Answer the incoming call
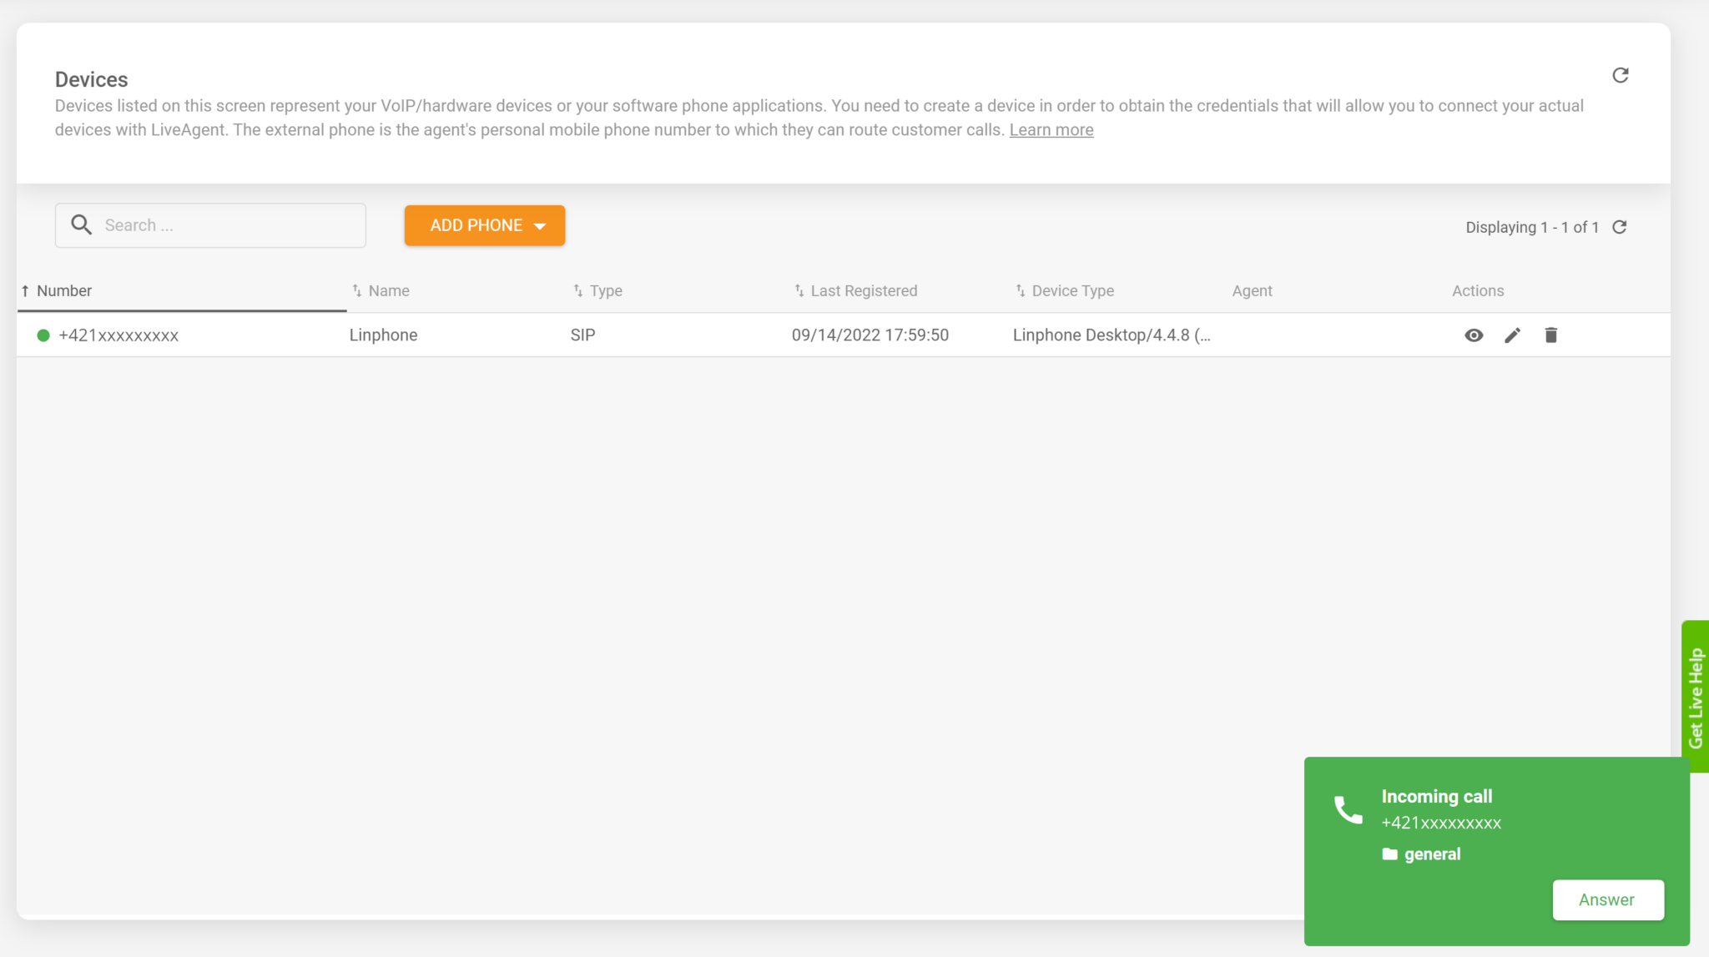The height and width of the screenshot is (957, 1709). (1607, 899)
